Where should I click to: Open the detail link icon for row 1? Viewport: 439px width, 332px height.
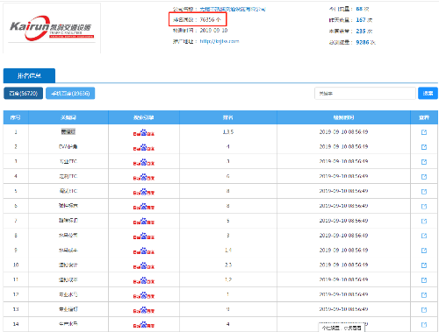tap(424, 132)
